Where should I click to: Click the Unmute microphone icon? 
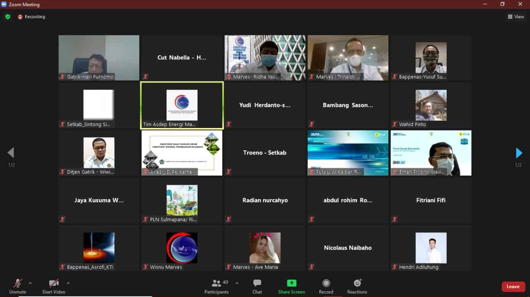[17, 283]
